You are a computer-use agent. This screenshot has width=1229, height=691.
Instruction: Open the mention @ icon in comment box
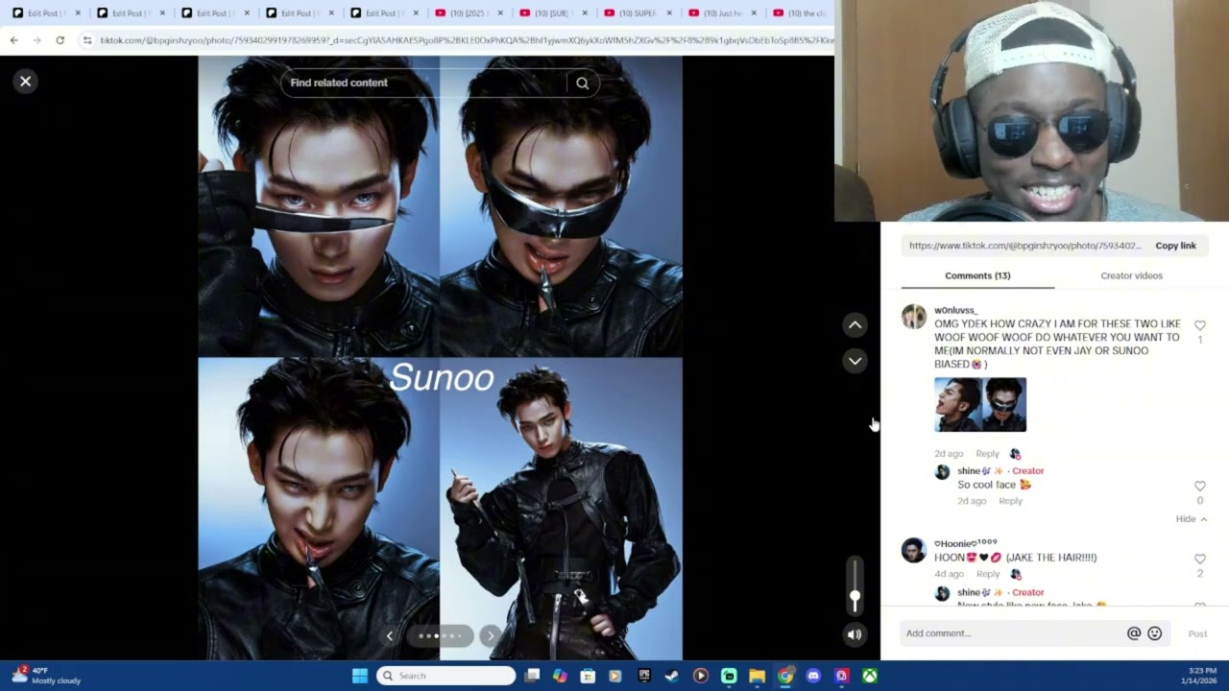pos(1134,633)
